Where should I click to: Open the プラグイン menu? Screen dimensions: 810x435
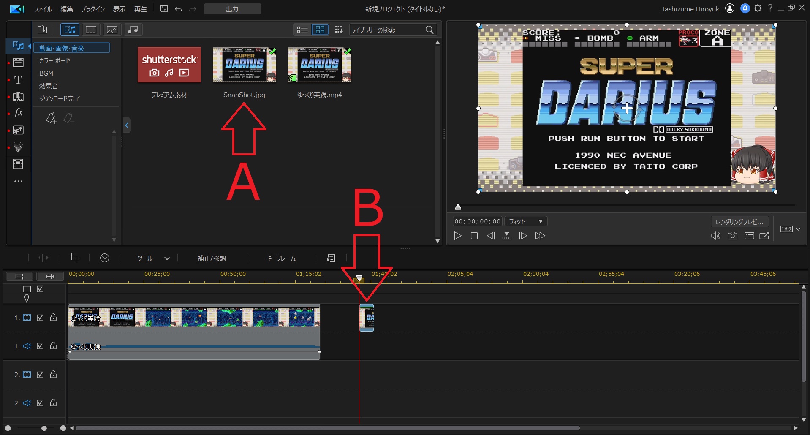[x=93, y=9]
